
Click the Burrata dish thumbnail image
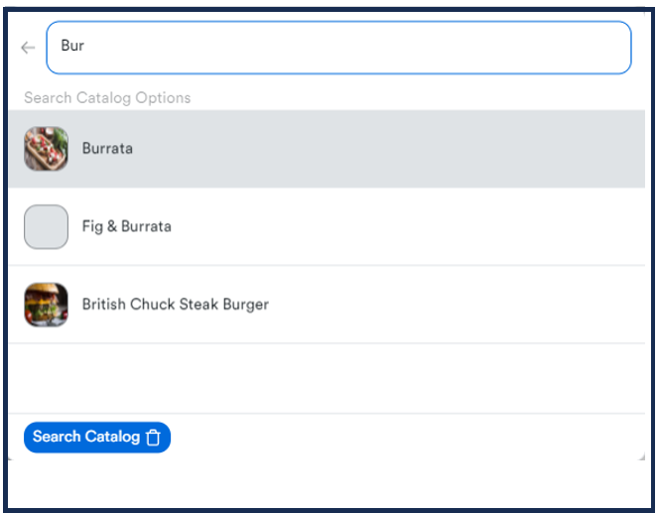click(46, 149)
